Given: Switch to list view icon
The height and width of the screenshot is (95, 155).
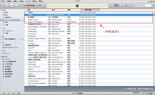Looking at the screenshot, I should 116,5.
